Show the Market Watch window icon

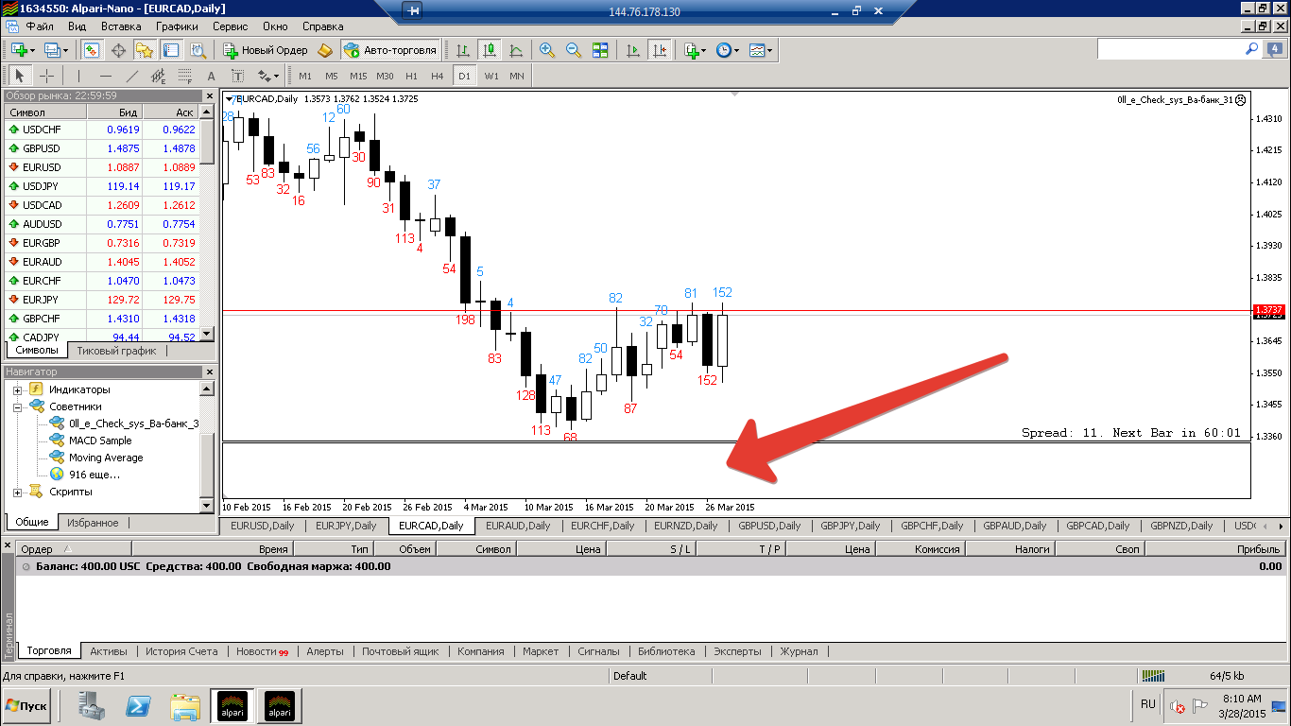tap(92, 50)
